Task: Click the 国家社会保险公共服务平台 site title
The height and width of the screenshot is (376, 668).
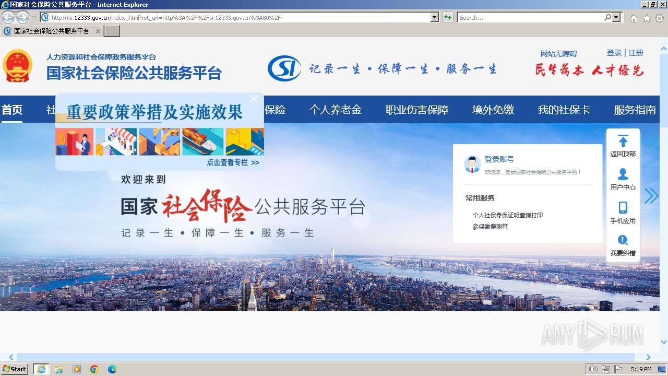Action: pyautogui.click(x=134, y=73)
